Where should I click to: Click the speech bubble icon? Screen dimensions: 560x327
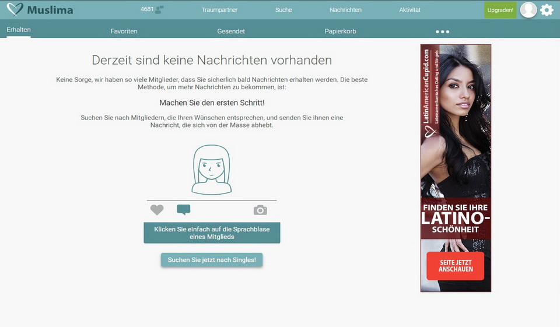point(183,210)
